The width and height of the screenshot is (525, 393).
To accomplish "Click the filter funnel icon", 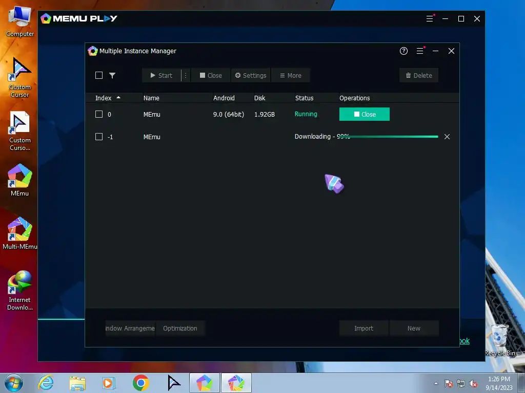I will (112, 76).
